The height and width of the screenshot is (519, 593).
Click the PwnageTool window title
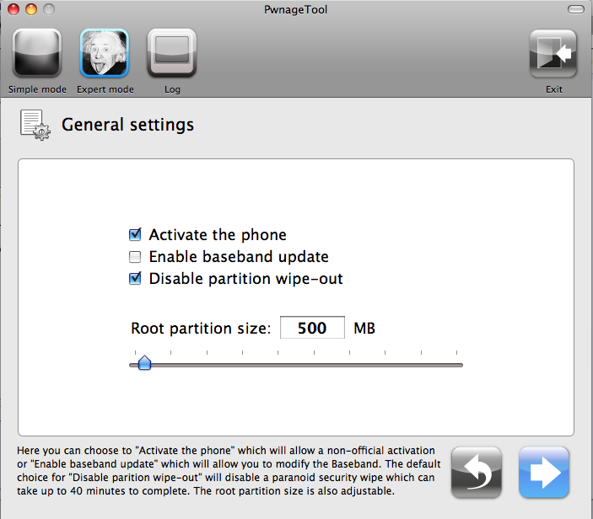296,9
